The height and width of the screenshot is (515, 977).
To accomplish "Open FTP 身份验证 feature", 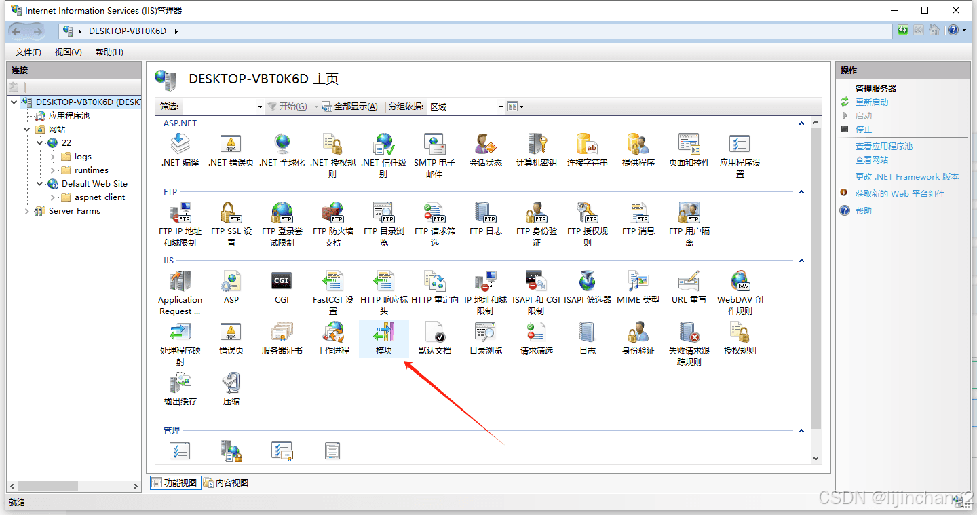I will click(x=536, y=224).
